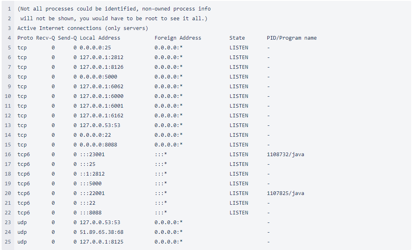Click the 1107825/java process entry
This screenshot has height=250, width=412.
[285, 193]
